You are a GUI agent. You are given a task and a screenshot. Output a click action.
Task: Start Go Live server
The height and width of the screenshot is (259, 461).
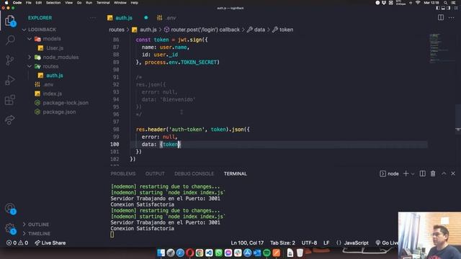(387, 243)
